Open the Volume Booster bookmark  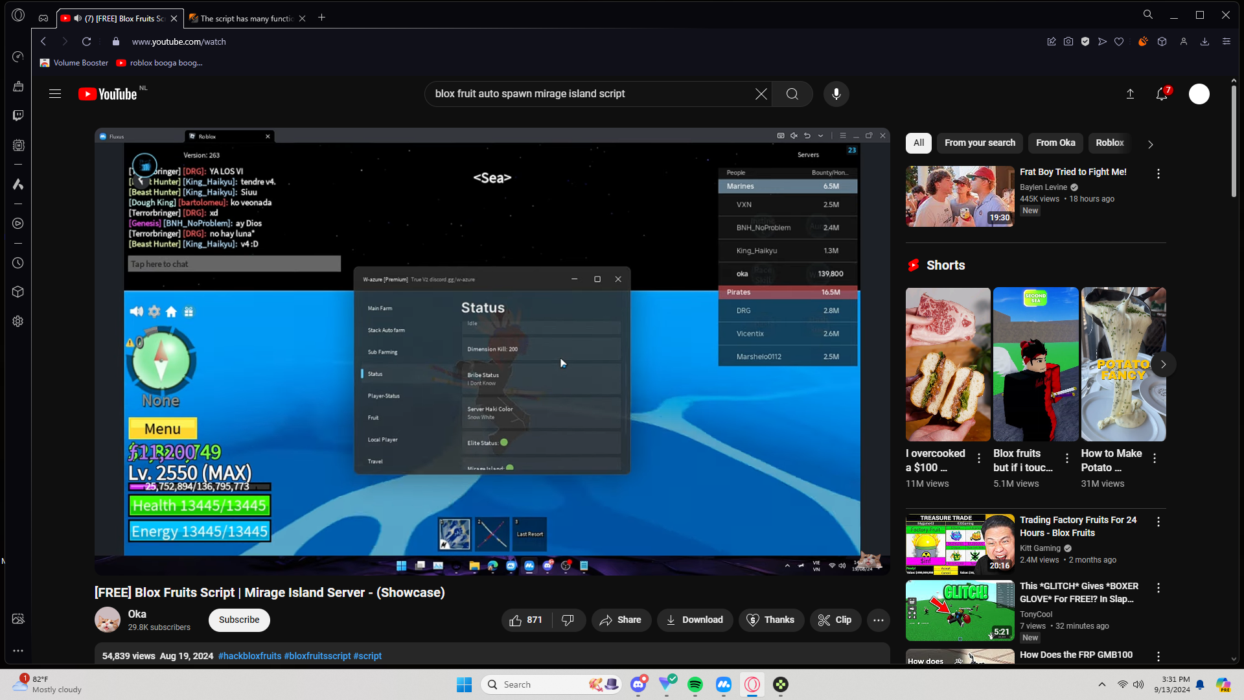point(75,63)
